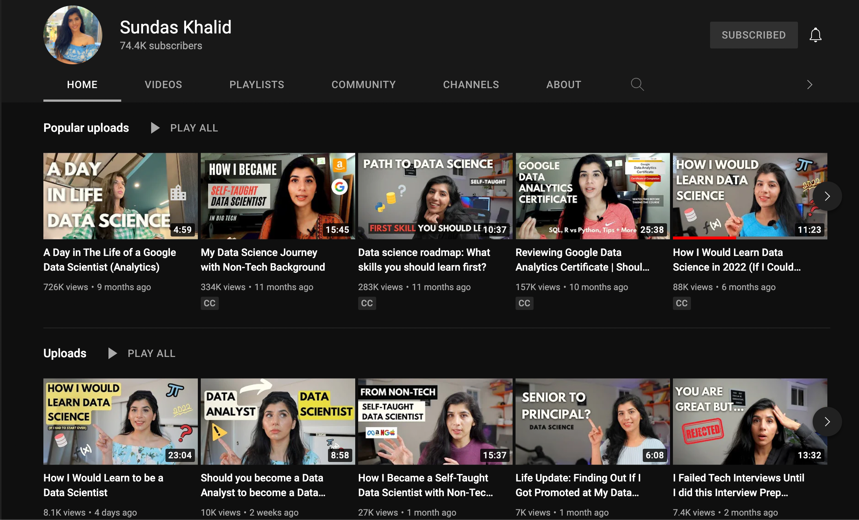Open the channel search magnifier icon

coord(637,84)
